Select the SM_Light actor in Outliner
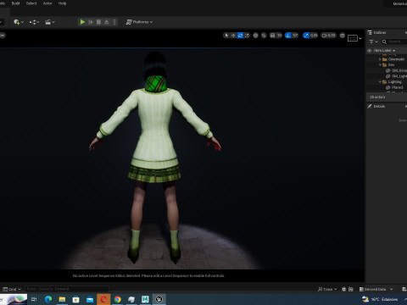407x305 pixels. (x=387, y=76)
